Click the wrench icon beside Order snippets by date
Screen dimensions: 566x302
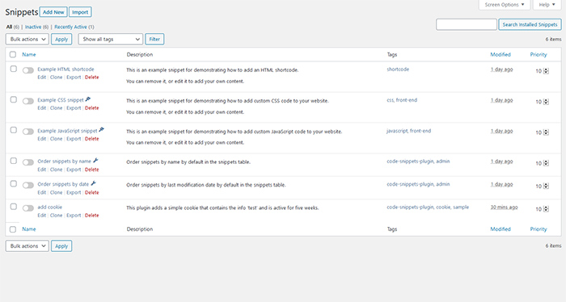[94, 183]
